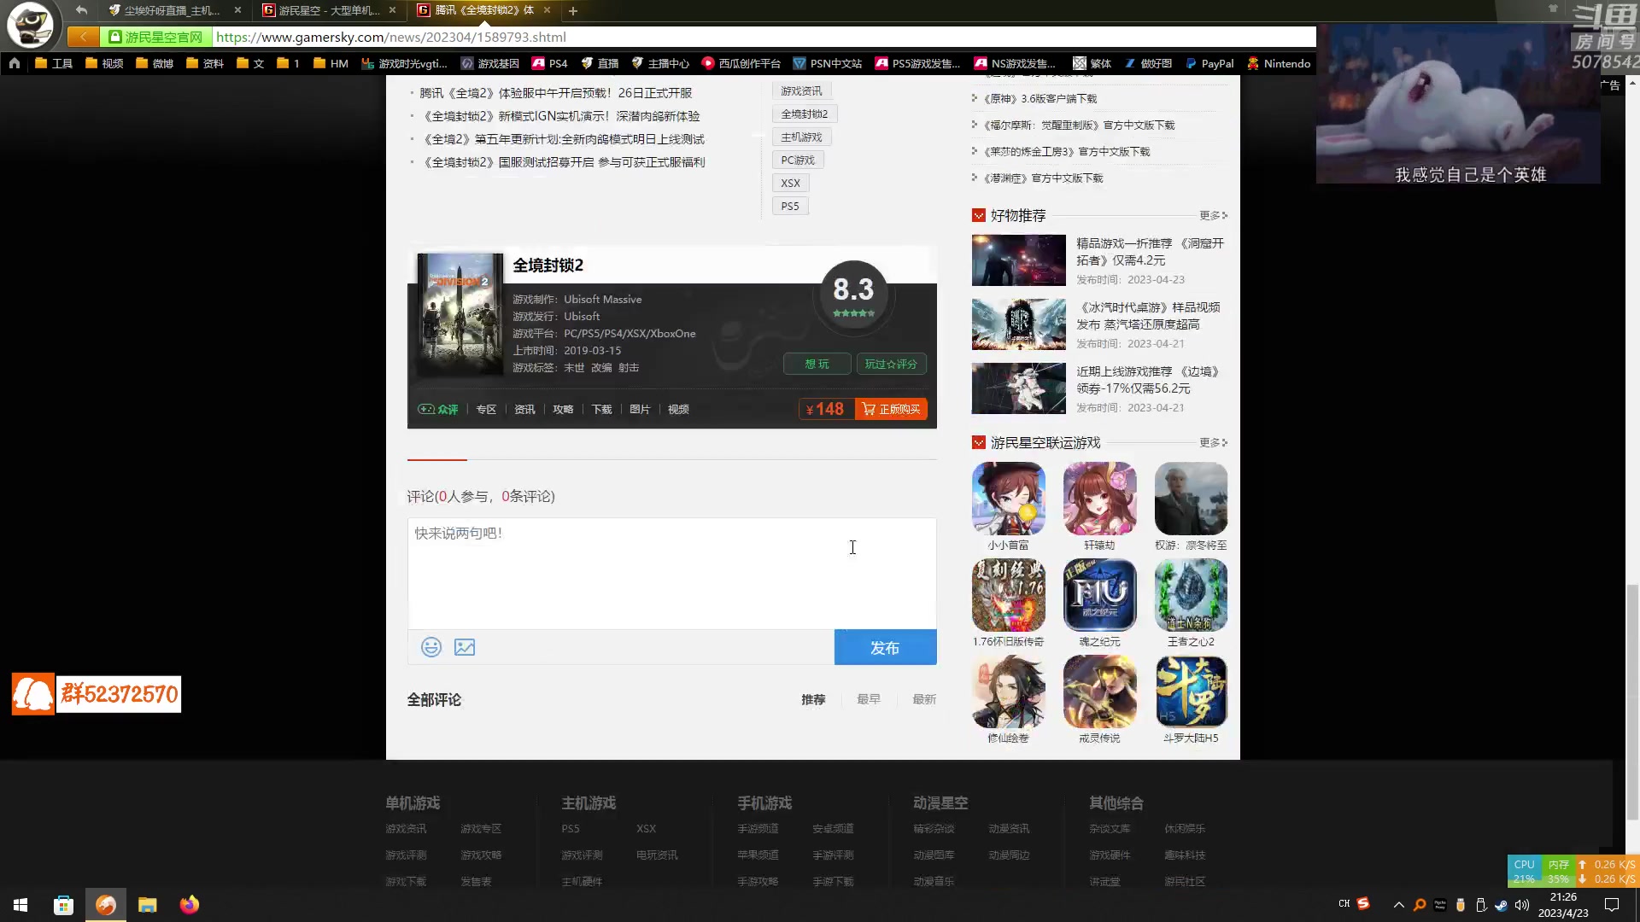Screen dimensions: 1640x922
Task: Open Firefox from the taskbar
Action: 190,905
